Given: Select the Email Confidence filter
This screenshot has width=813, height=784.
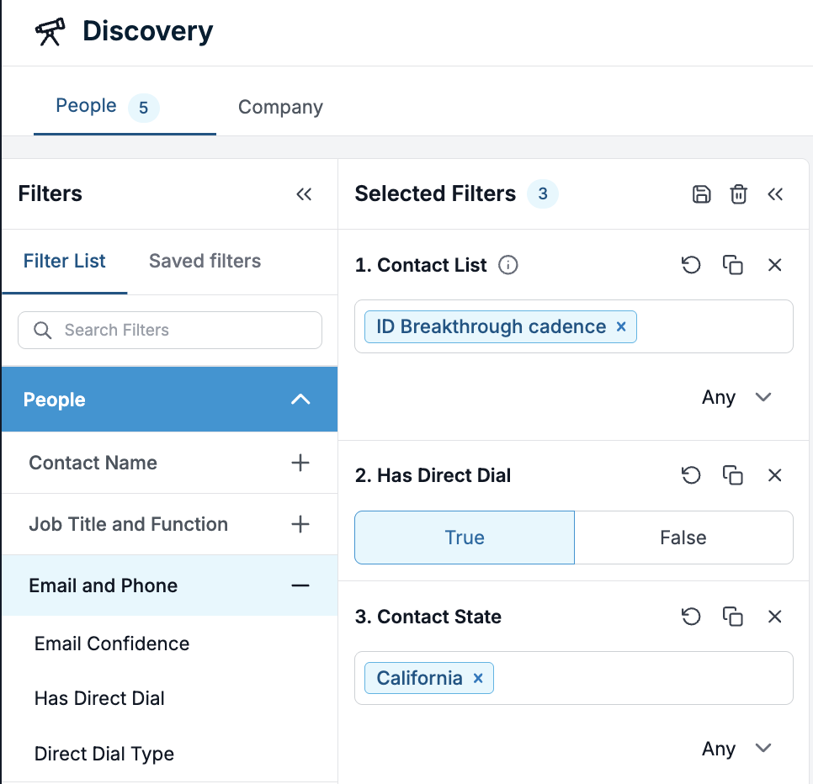Looking at the screenshot, I should coord(112,644).
